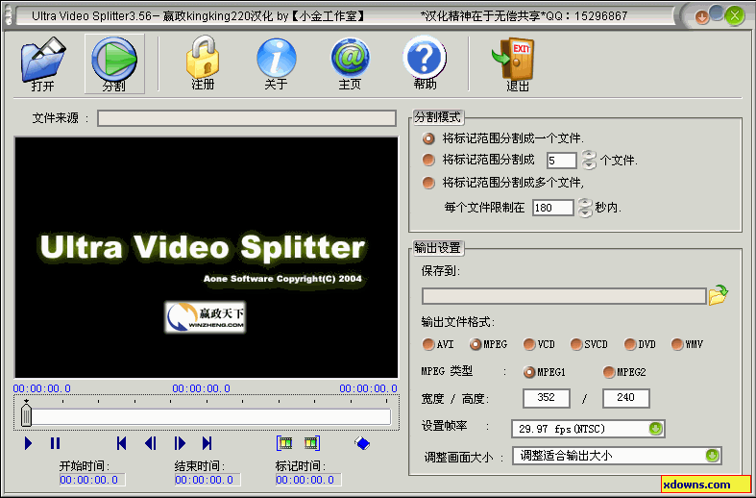This screenshot has width=756, height=498.
Task: Exit the program with 退出
Action: pos(514,64)
